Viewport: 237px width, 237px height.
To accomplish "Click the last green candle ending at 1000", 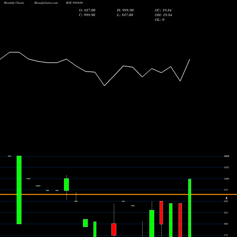I will click(190, 208).
